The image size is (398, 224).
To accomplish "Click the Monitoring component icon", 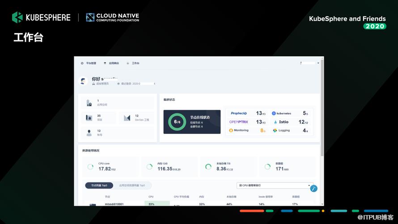I will click(x=231, y=131).
